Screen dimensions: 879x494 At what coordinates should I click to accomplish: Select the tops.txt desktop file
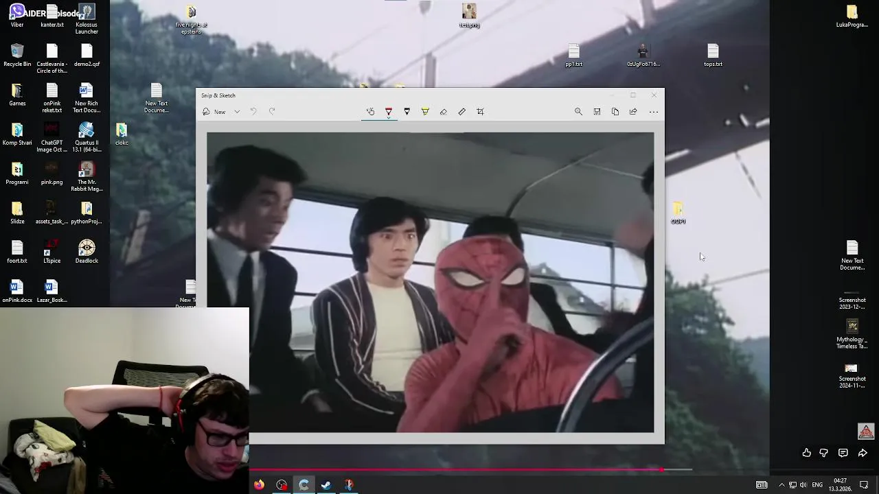[x=713, y=56]
